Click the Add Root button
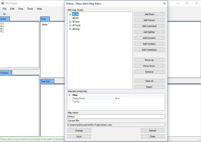201x142 pixels. click(149, 14)
